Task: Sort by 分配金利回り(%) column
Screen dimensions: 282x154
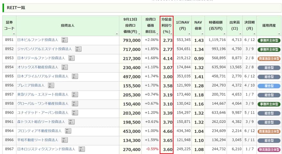Action: 171,34
